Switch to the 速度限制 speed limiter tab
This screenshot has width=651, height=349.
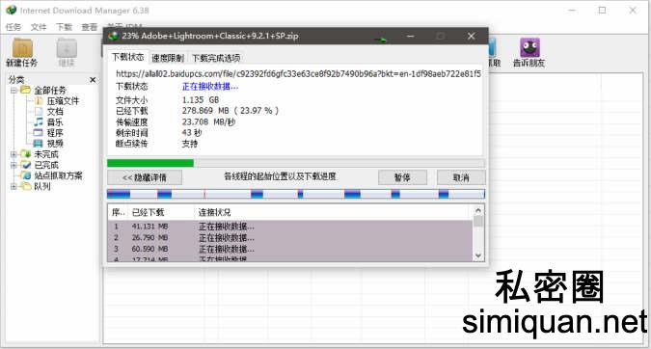pyautogui.click(x=168, y=58)
